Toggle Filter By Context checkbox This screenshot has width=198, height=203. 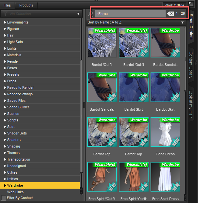[x=4, y=198]
